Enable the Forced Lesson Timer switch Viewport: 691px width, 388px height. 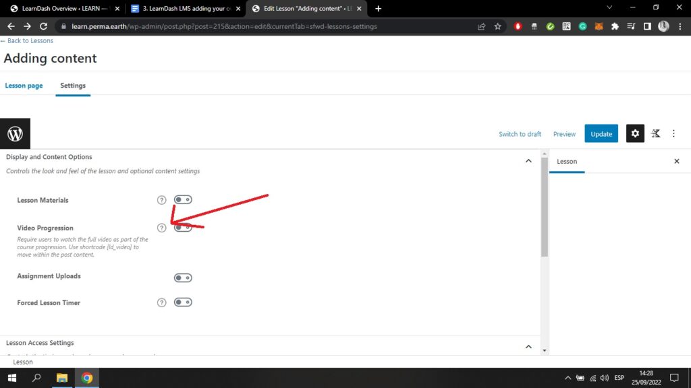pos(183,302)
